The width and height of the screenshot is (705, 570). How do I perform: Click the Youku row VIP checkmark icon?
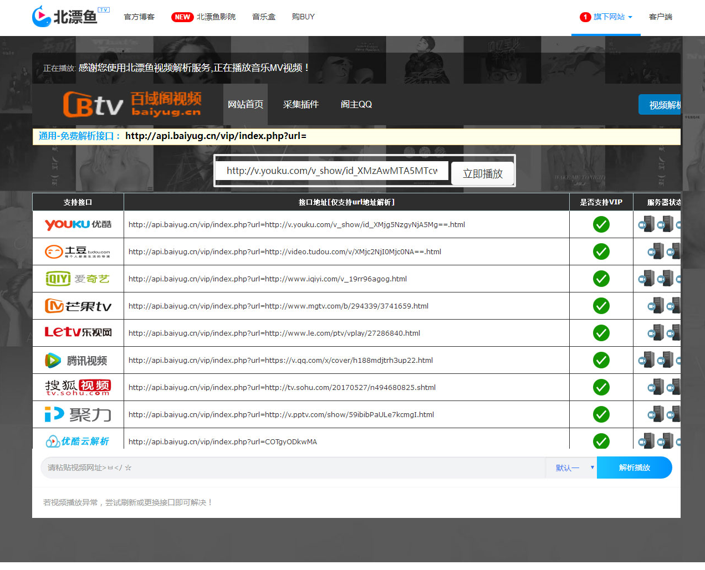pos(601,224)
